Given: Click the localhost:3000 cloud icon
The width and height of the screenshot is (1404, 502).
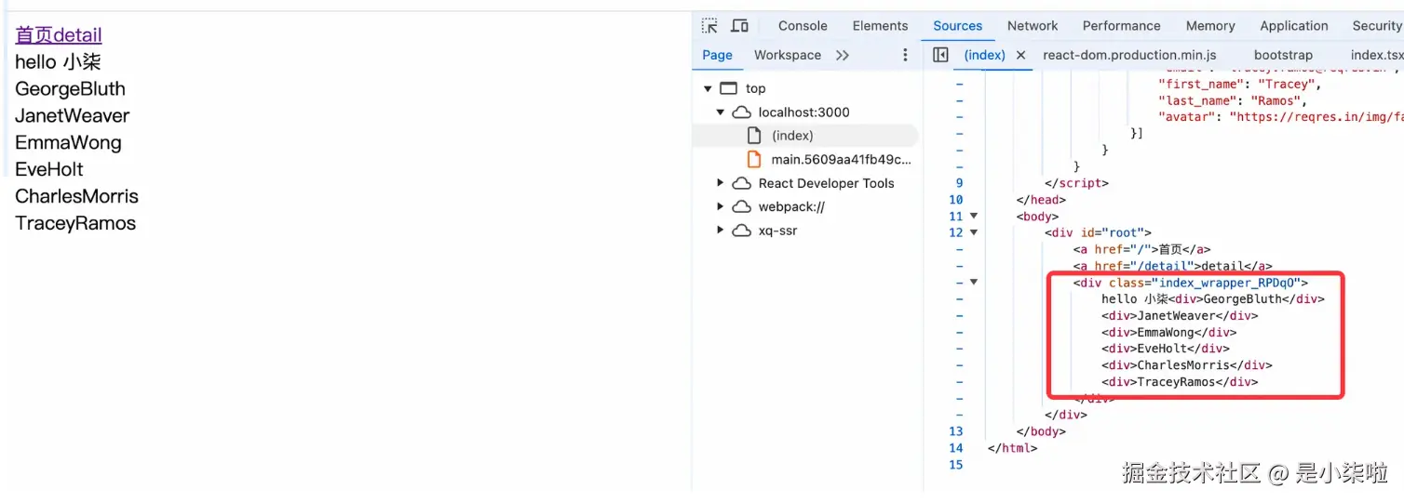Looking at the screenshot, I should tap(741, 112).
